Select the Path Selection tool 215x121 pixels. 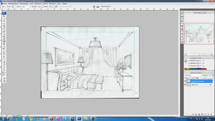(4, 57)
